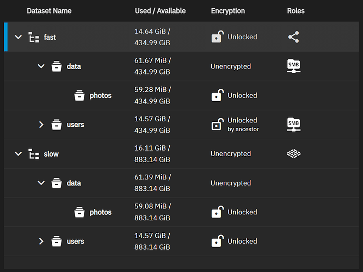363x272 pixels.
Task: Click Unencrypted text on slow data row
Action: pos(231,183)
